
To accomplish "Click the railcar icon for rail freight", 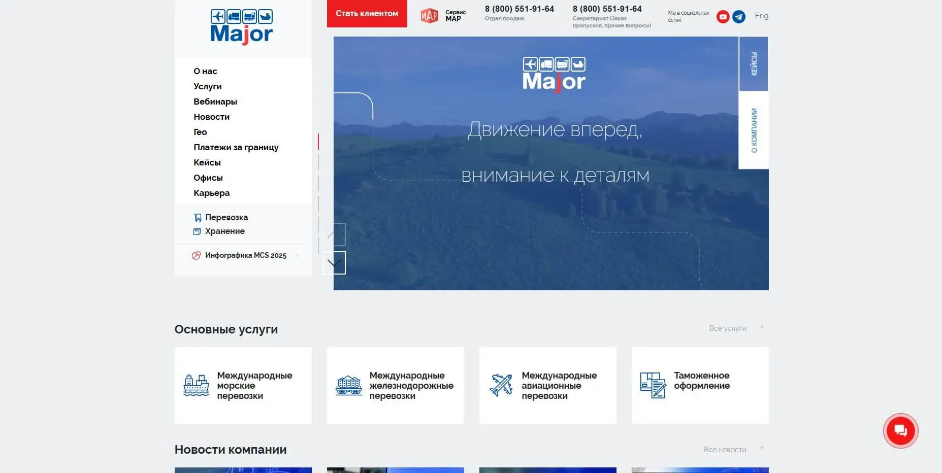I will (x=349, y=386).
